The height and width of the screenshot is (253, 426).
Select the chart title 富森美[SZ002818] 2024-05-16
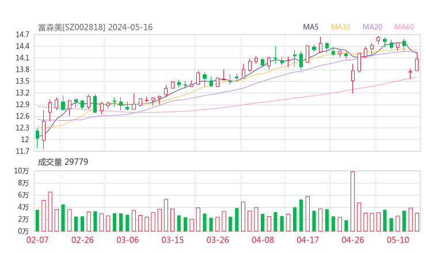[x=96, y=28]
